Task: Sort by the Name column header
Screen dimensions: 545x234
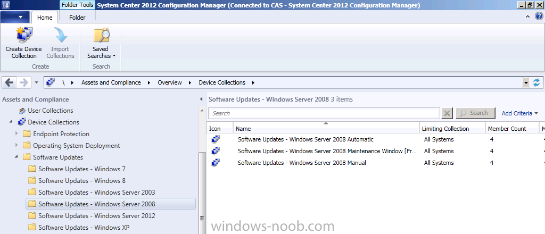Action: point(326,129)
